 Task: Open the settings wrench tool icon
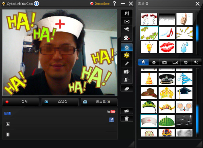(x=127, y=13)
